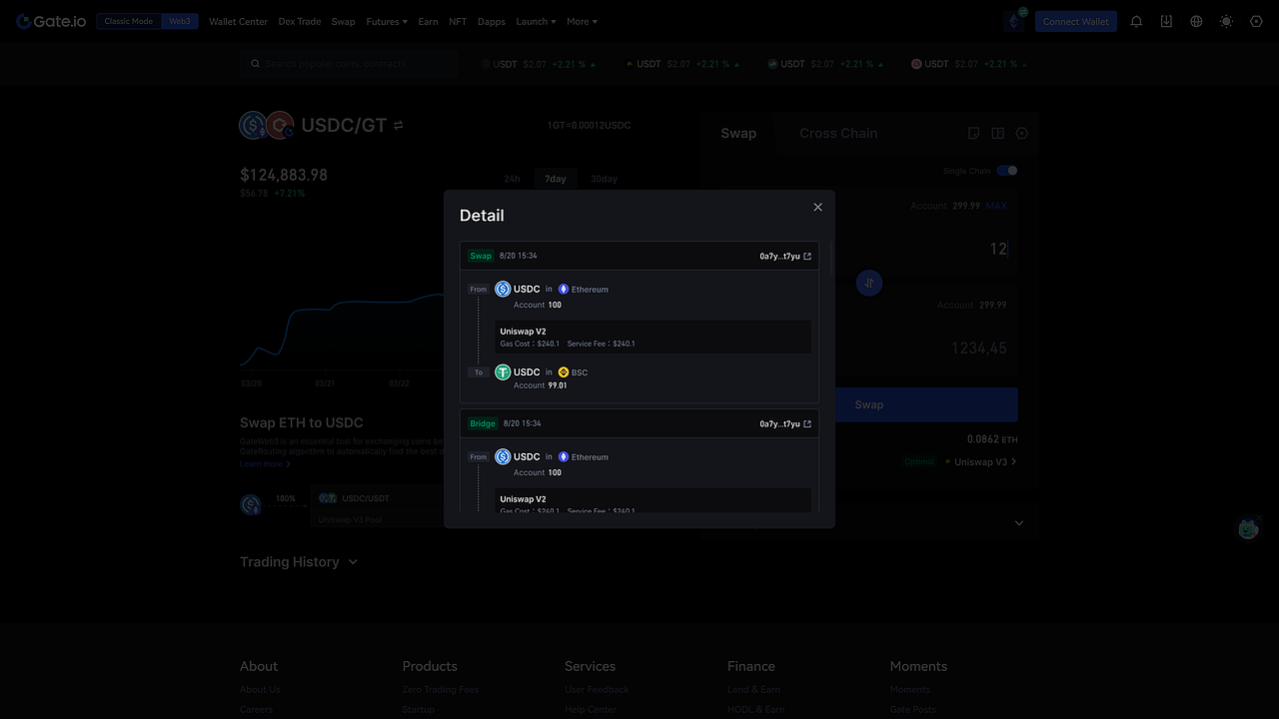Click the Ethereum chain icon in Bridge From row

[564, 457]
